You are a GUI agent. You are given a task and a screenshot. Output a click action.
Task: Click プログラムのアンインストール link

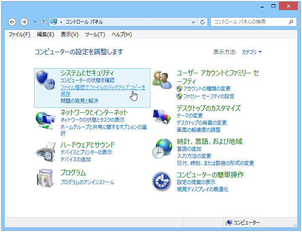pyautogui.click(x=87, y=182)
